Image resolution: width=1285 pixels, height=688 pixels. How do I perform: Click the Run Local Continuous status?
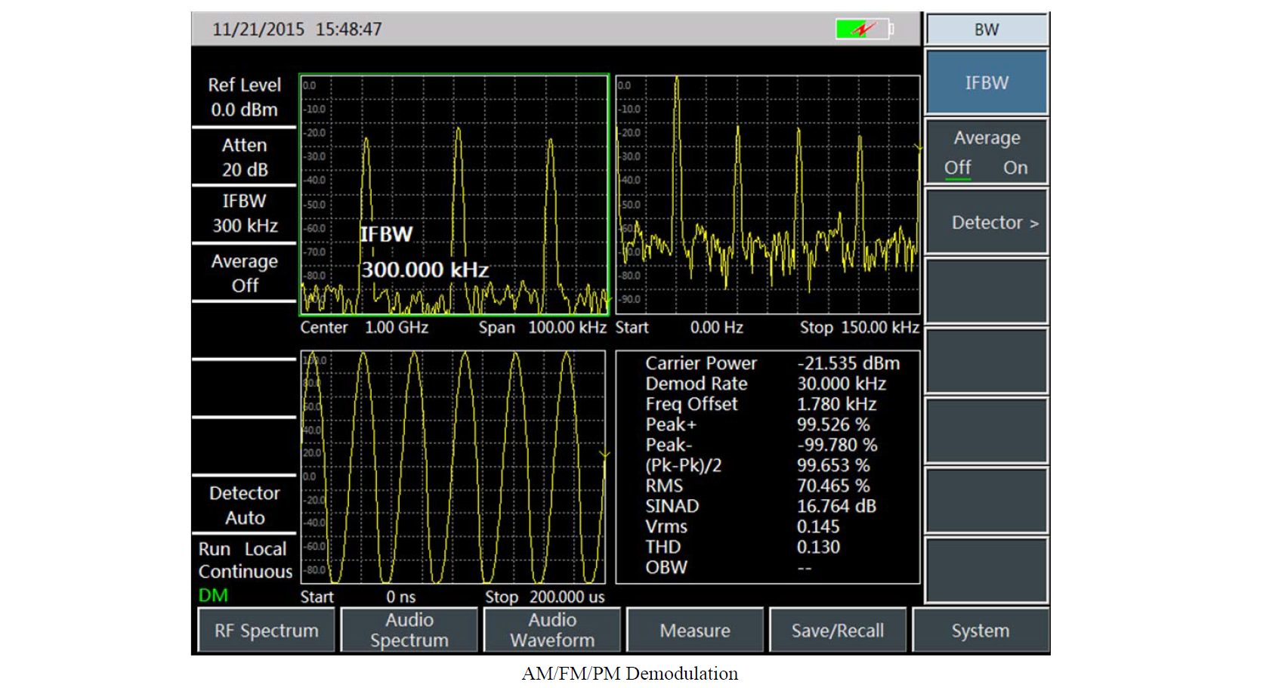[244, 560]
